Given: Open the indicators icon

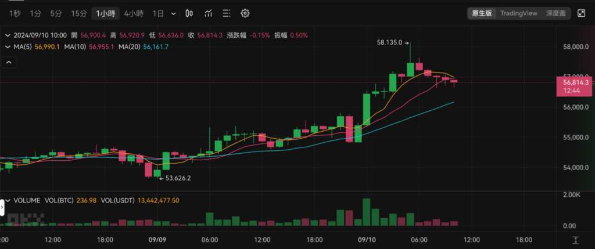Looking at the screenshot, I should (x=208, y=14).
